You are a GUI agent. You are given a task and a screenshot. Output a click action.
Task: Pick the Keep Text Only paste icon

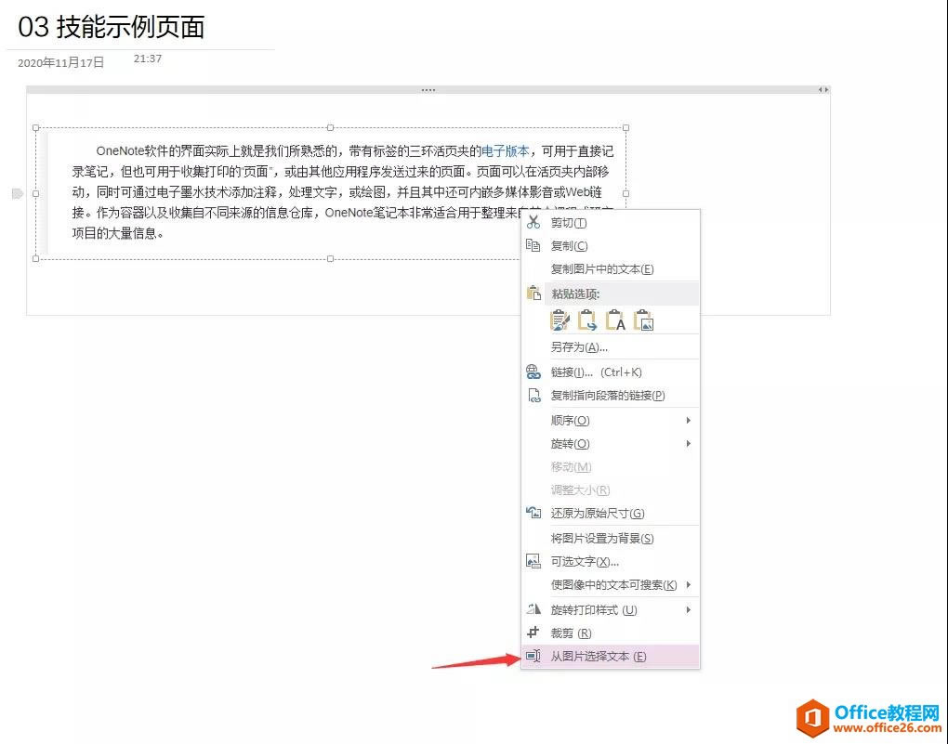[x=615, y=320]
